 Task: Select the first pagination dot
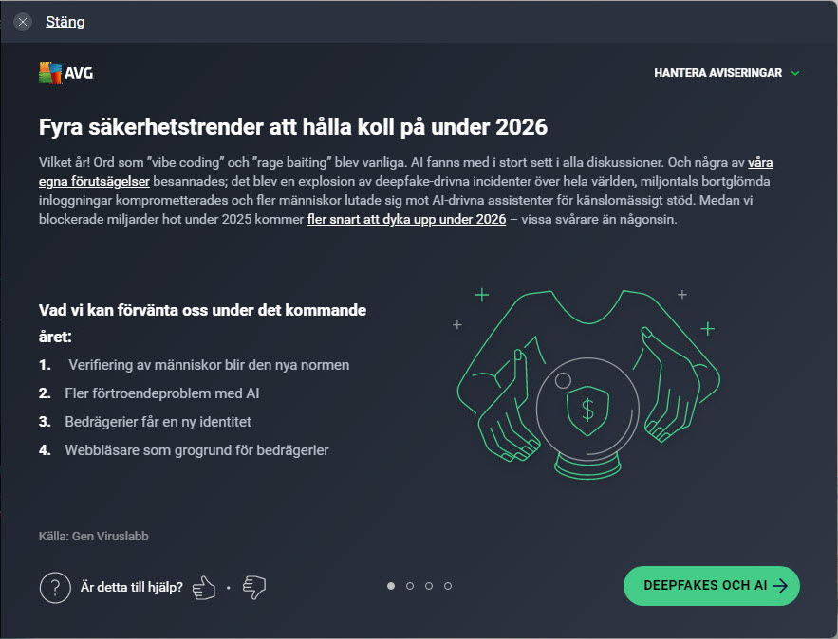tap(391, 586)
